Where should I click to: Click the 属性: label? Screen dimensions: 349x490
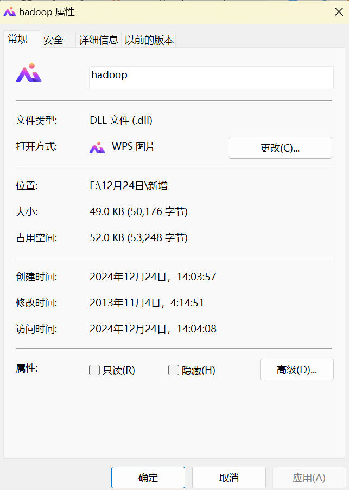click(x=27, y=368)
